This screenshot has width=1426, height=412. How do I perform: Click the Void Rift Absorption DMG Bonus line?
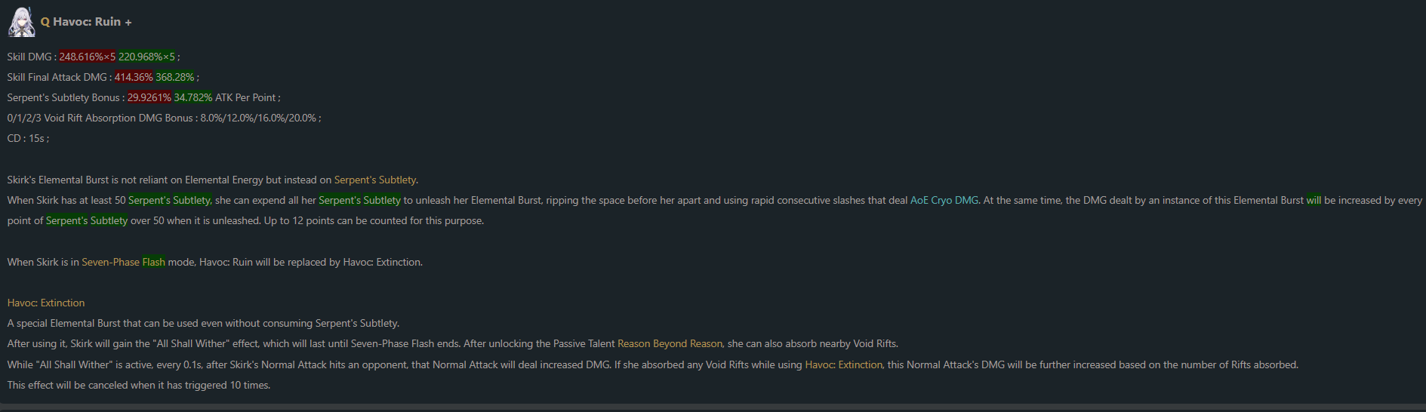pyautogui.click(x=164, y=118)
